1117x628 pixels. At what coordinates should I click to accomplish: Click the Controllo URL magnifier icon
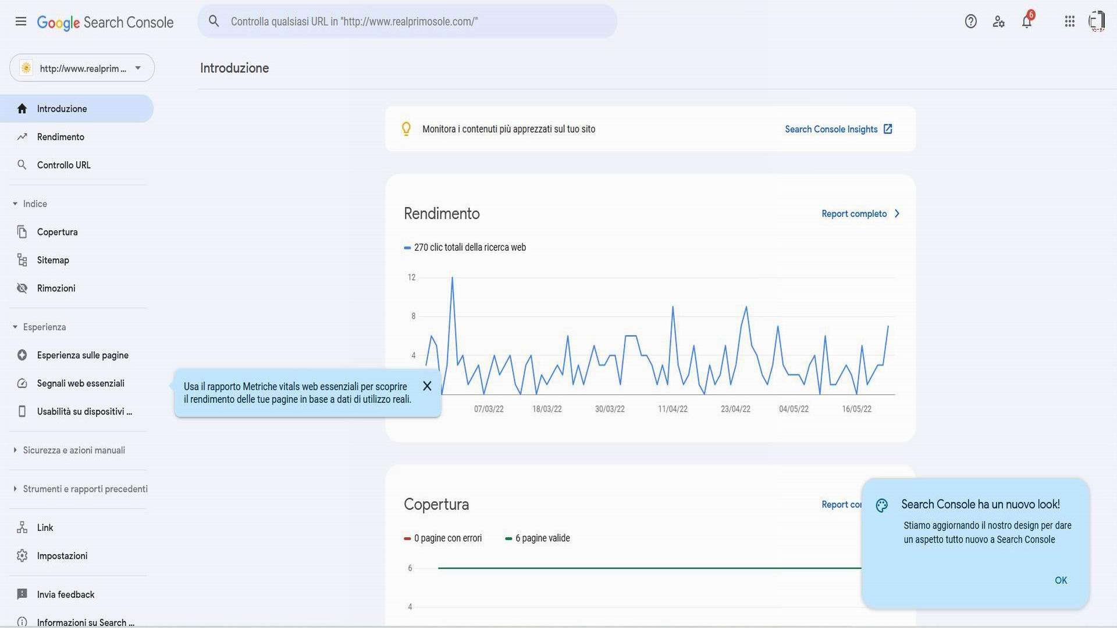click(22, 165)
